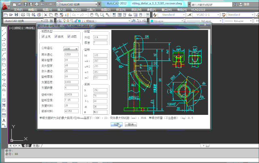Click the 取消 button in dialog
Viewport: 259px width, 163px height.
click(x=131, y=125)
